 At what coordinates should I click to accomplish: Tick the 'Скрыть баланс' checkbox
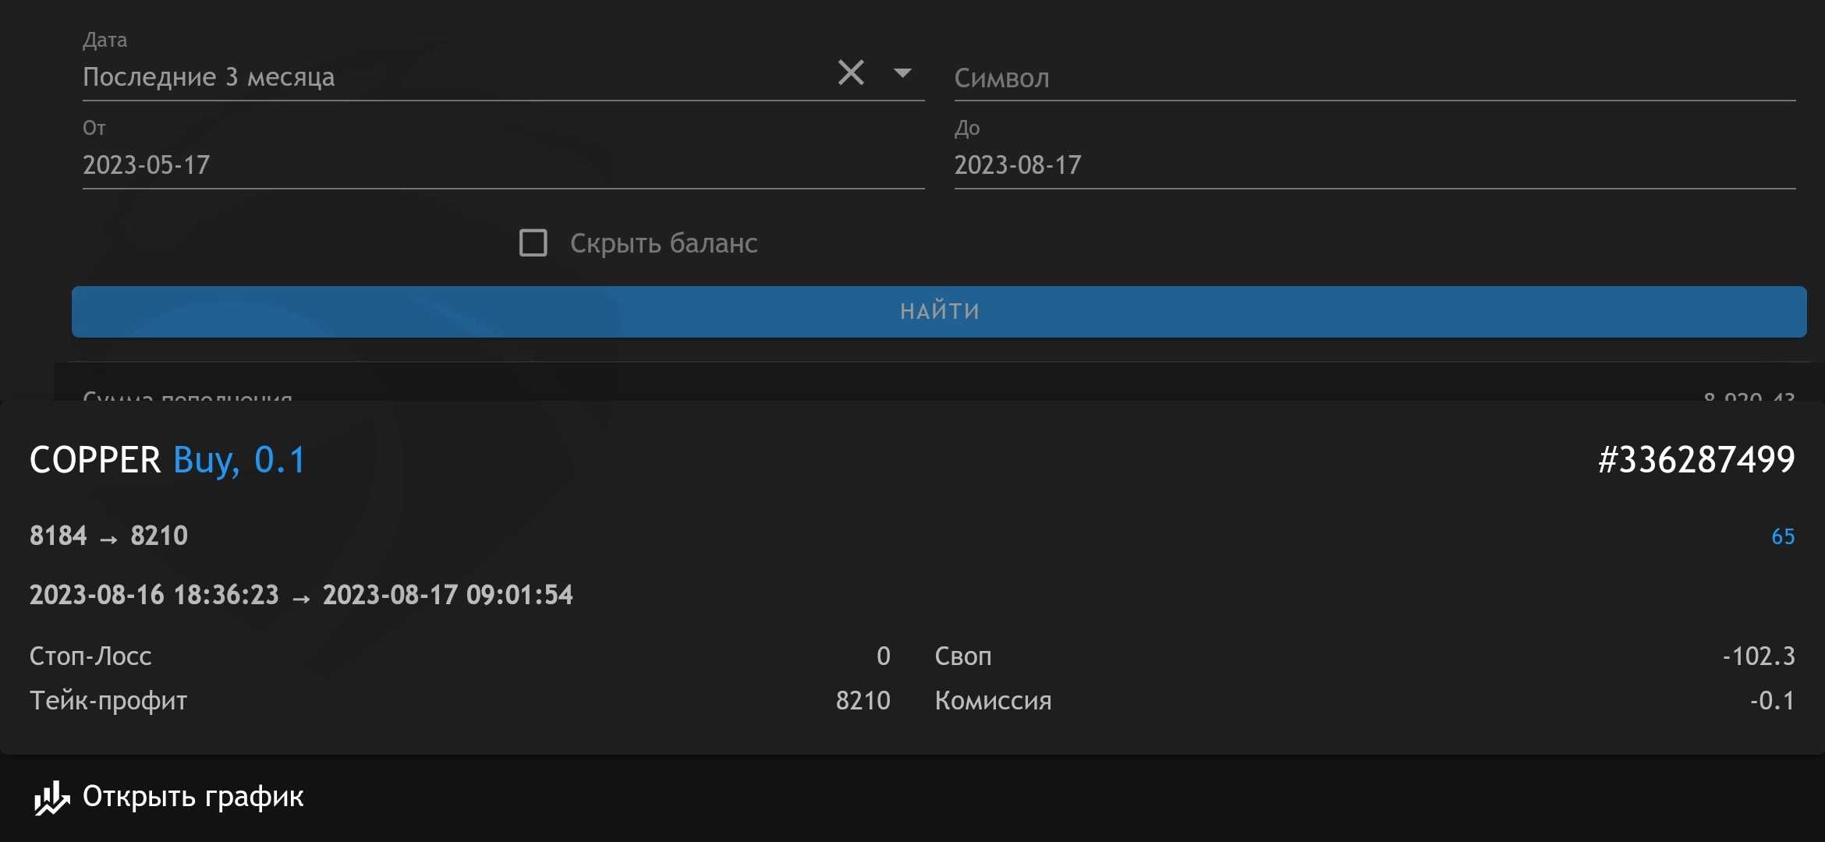pyautogui.click(x=533, y=242)
